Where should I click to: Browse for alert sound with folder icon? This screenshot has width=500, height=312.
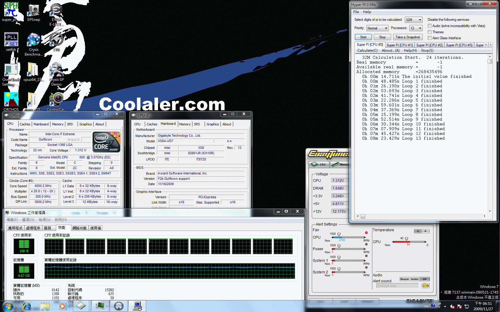(x=426, y=286)
